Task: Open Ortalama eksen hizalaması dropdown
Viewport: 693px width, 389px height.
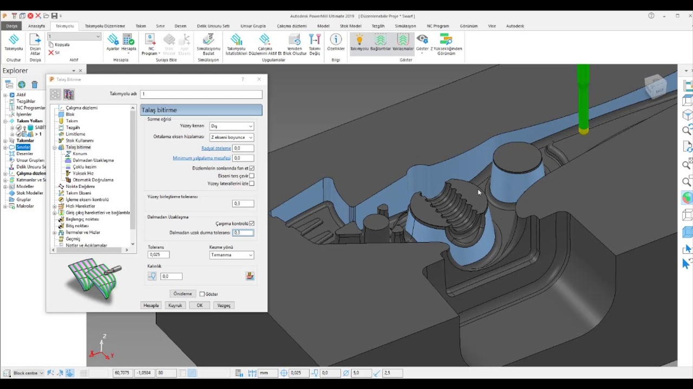Action: pyautogui.click(x=232, y=137)
